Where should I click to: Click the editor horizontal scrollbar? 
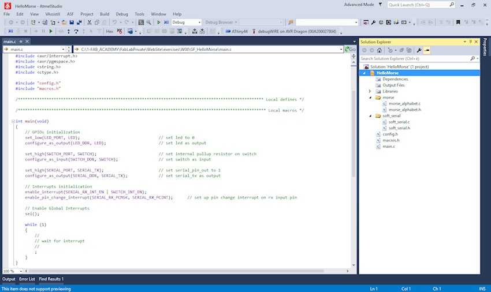176,271
